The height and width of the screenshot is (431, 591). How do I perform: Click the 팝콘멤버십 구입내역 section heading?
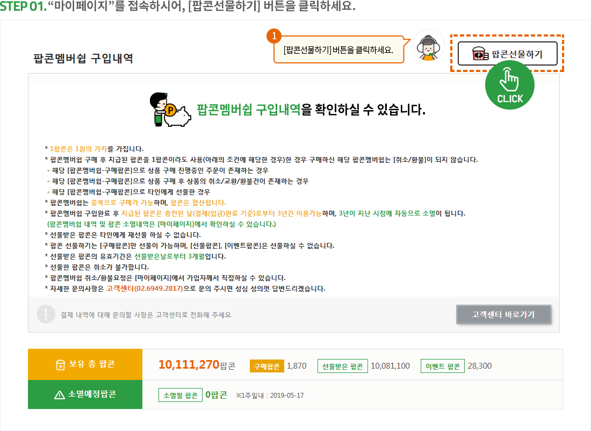tap(83, 59)
